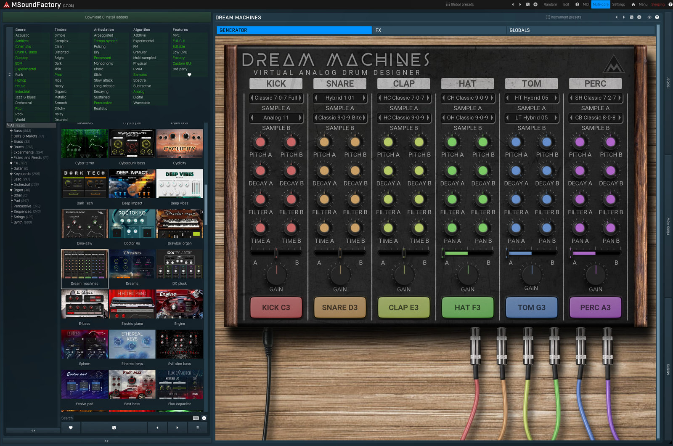Screen dimensions: 673x446
Task: Click instrument add preset plus icon
Action: (x=639, y=17)
